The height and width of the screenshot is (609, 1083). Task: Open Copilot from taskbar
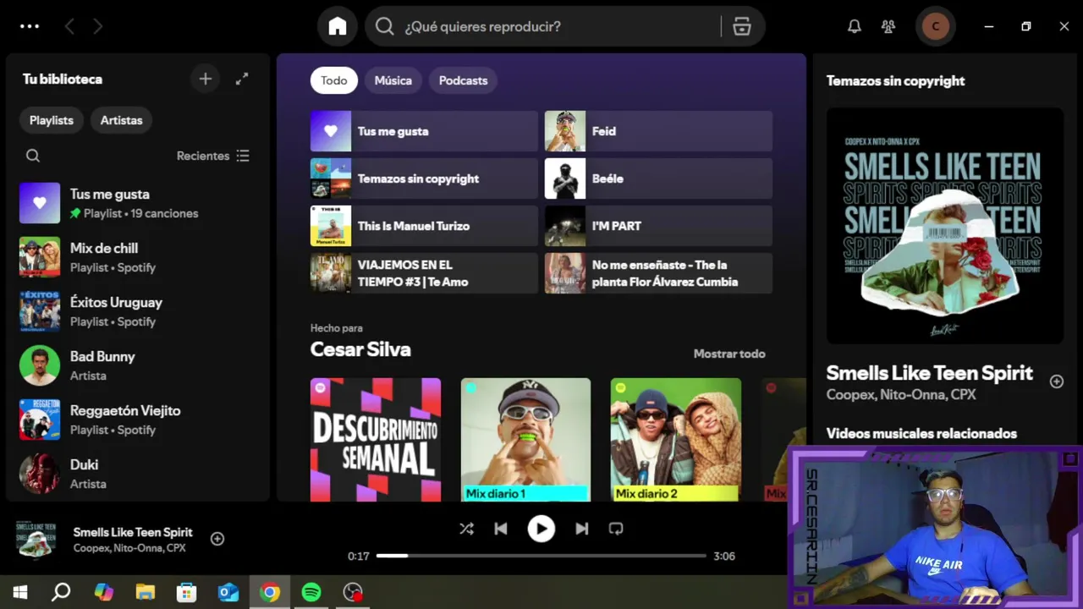pyautogui.click(x=104, y=592)
